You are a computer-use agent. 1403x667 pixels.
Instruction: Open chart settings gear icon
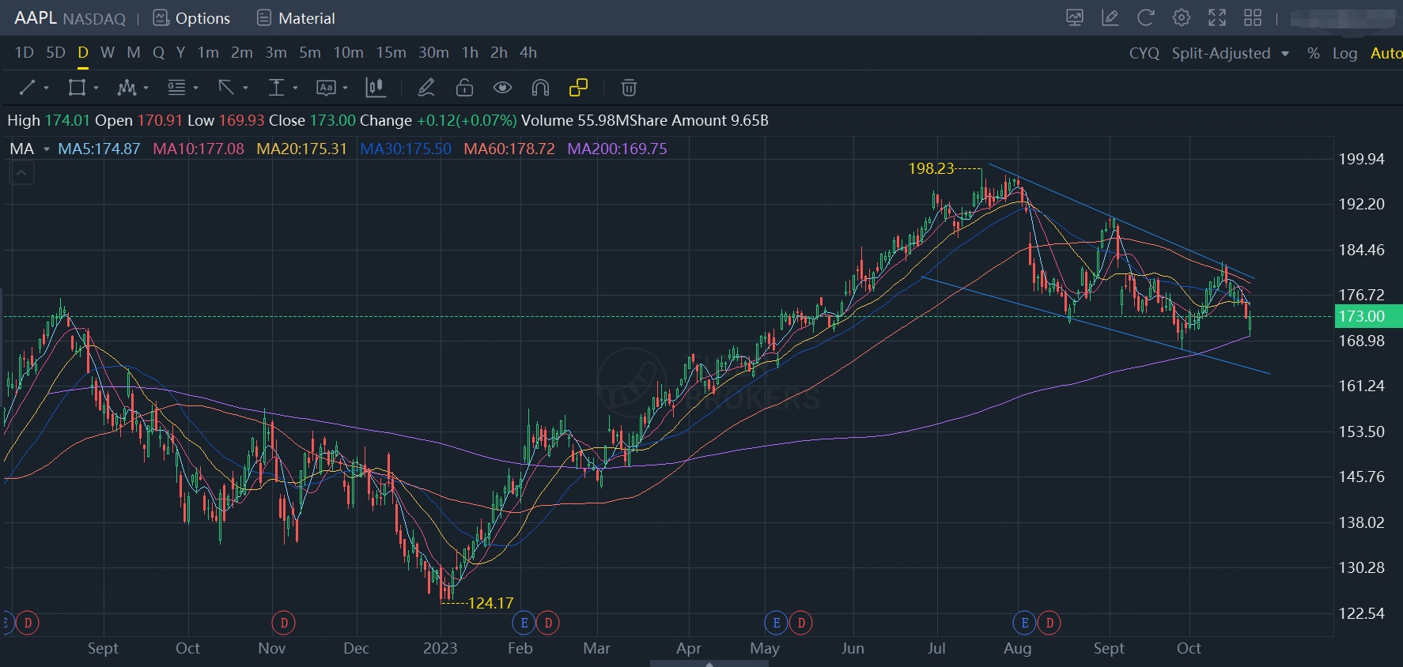click(x=1181, y=17)
